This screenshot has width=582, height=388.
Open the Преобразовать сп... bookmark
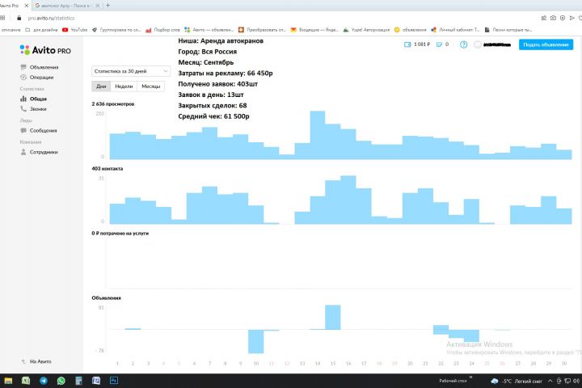(x=262, y=30)
